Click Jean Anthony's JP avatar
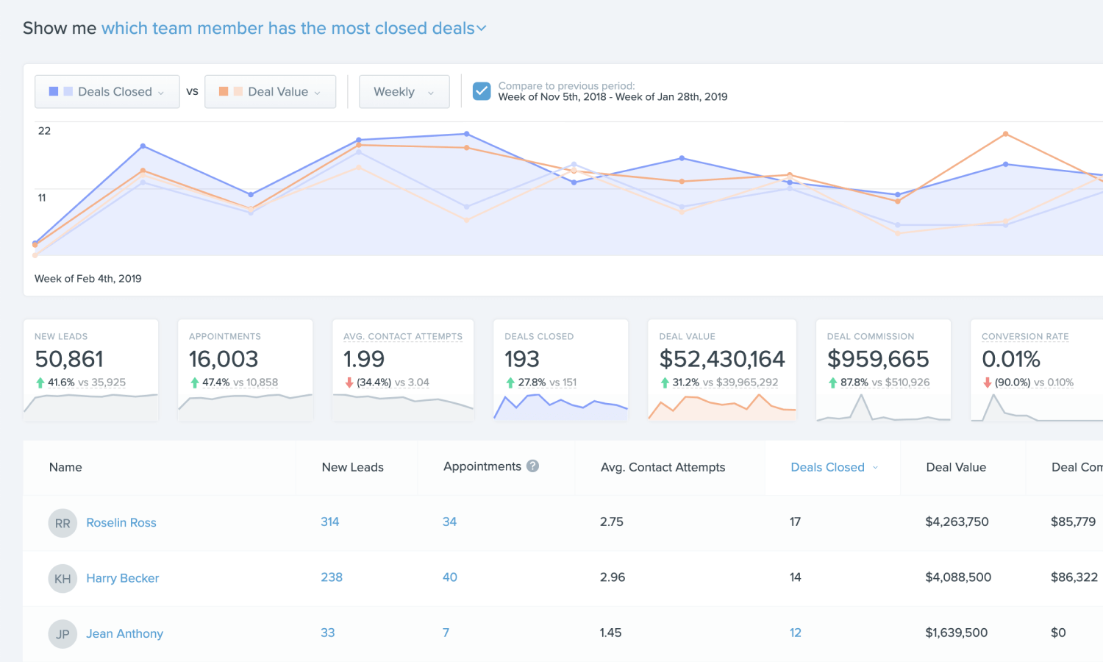This screenshot has width=1103, height=662. (63, 633)
